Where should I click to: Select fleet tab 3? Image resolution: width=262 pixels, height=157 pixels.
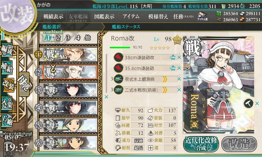pos(68,38)
